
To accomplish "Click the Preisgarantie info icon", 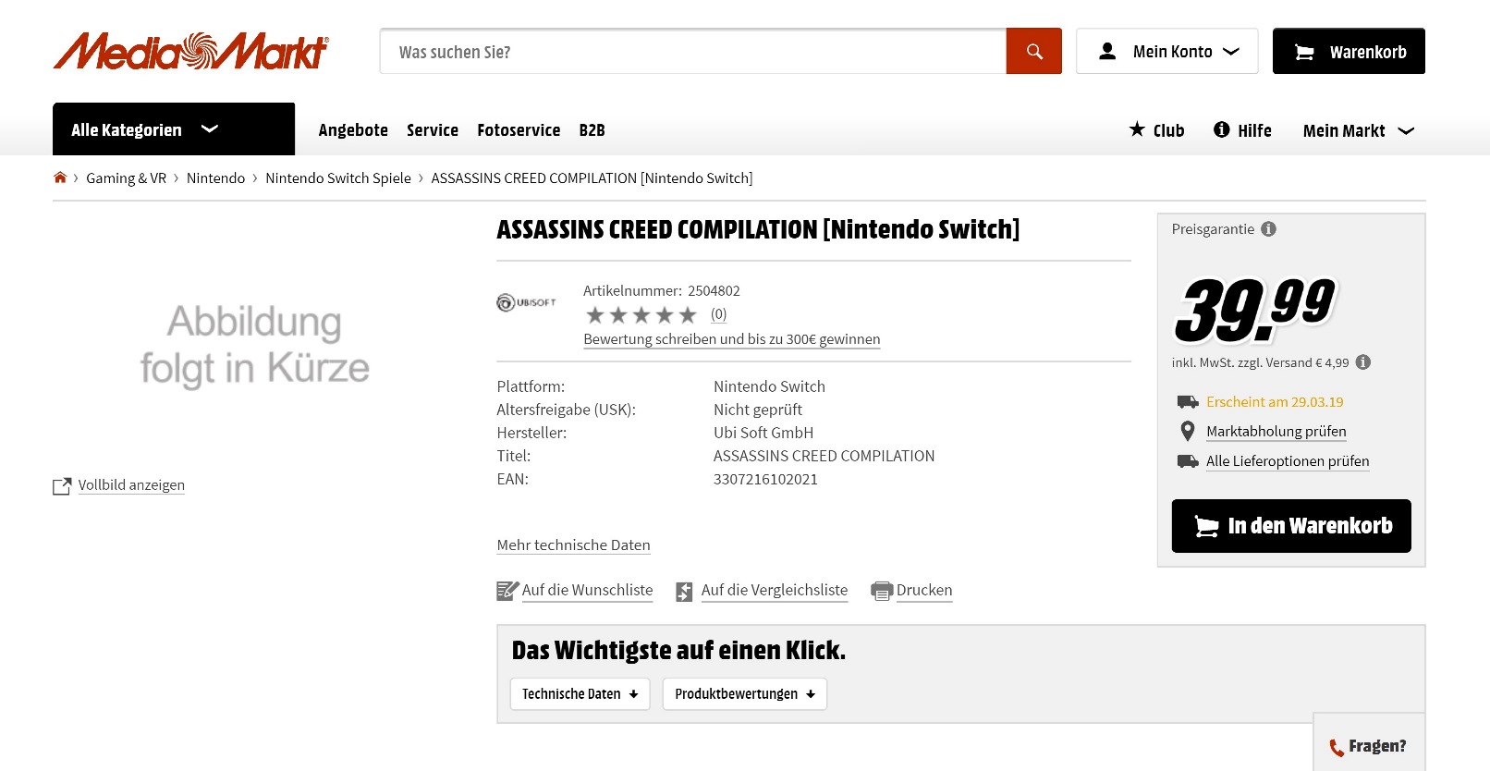I will point(1268,229).
